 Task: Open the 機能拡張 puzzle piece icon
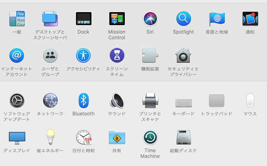click(150, 55)
